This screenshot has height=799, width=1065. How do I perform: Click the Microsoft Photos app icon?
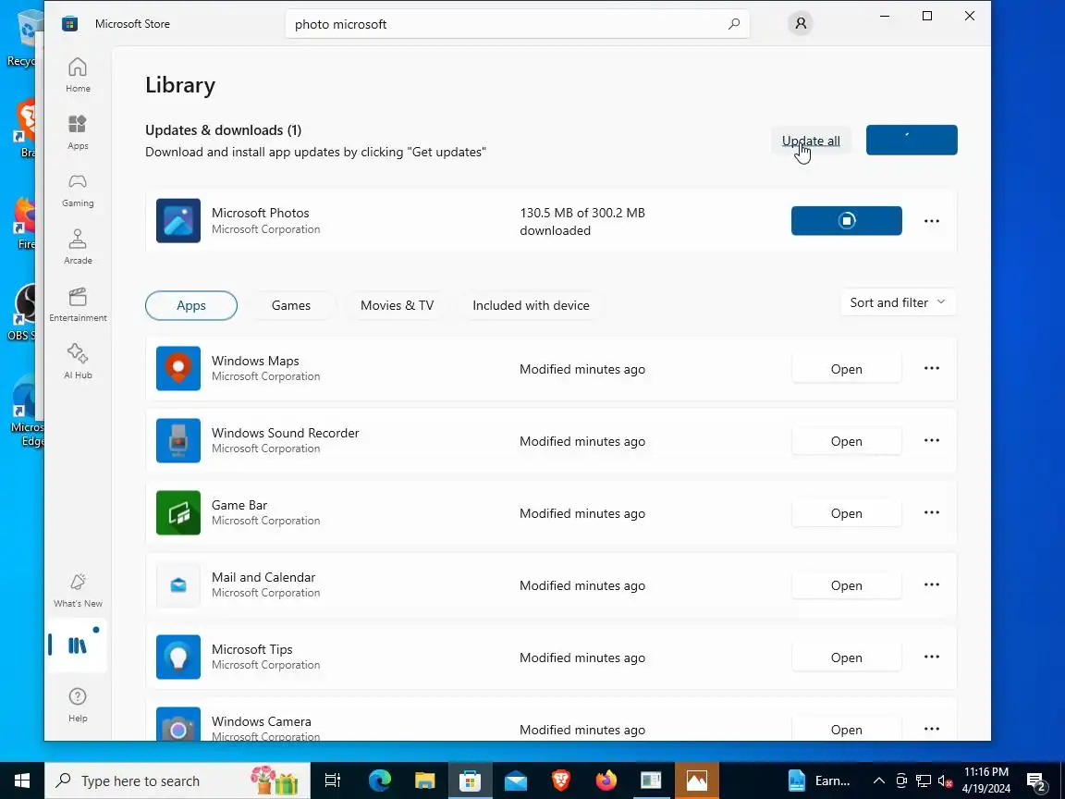pos(177,221)
